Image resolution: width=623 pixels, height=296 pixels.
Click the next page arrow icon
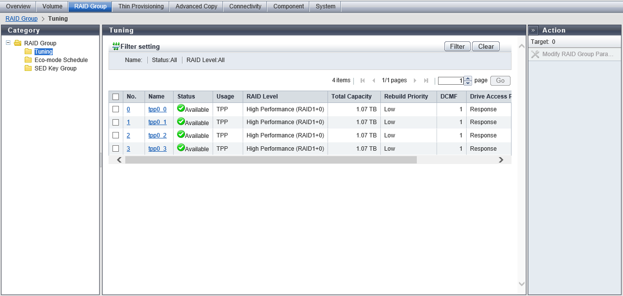pyautogui.click(x=415, y=81)
